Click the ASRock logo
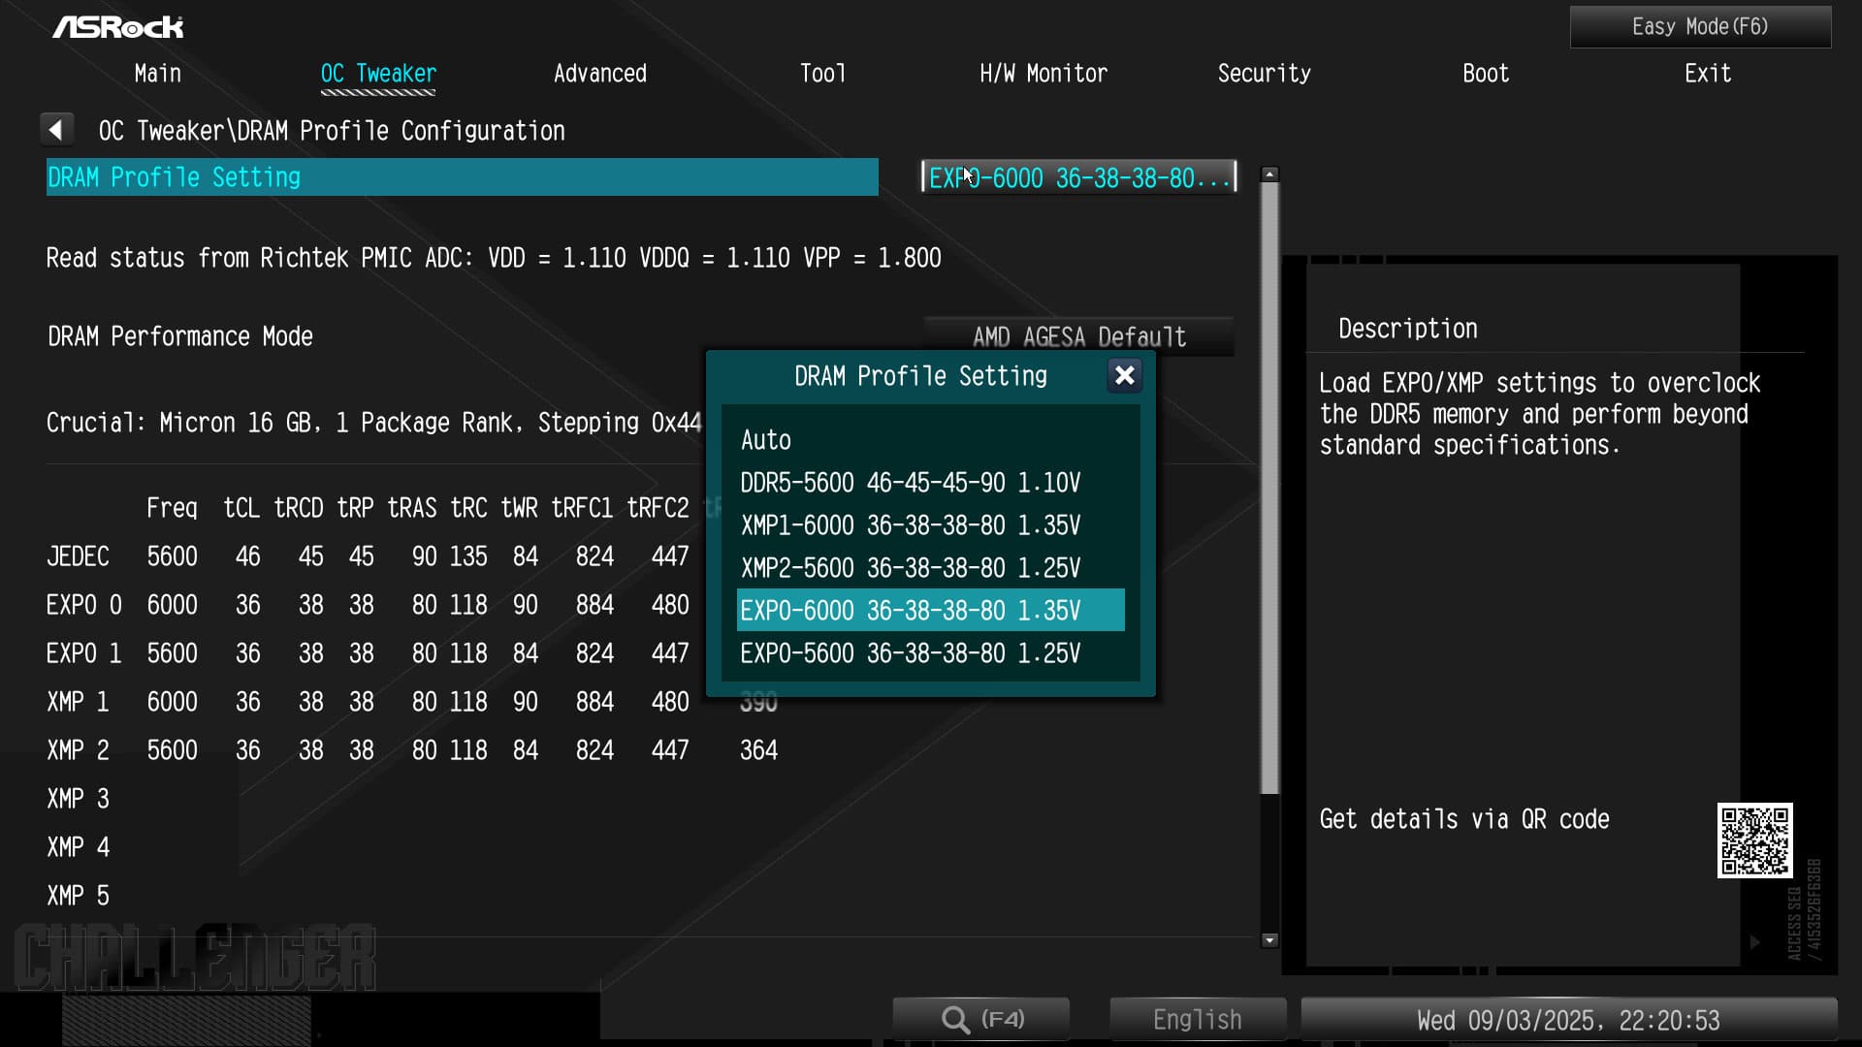The image size is (1862, 1047). point(117,27)
